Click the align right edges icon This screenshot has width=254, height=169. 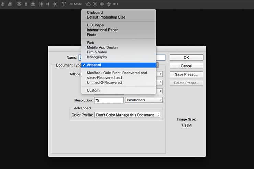click(10, 4)
